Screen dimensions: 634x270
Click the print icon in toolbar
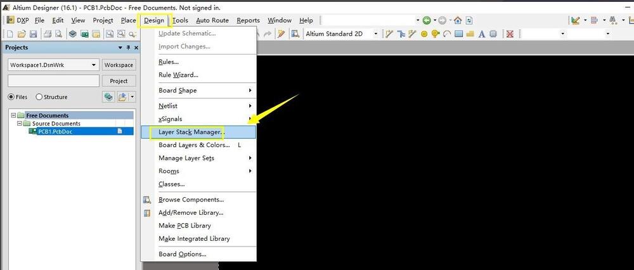(x=48, y=34)
